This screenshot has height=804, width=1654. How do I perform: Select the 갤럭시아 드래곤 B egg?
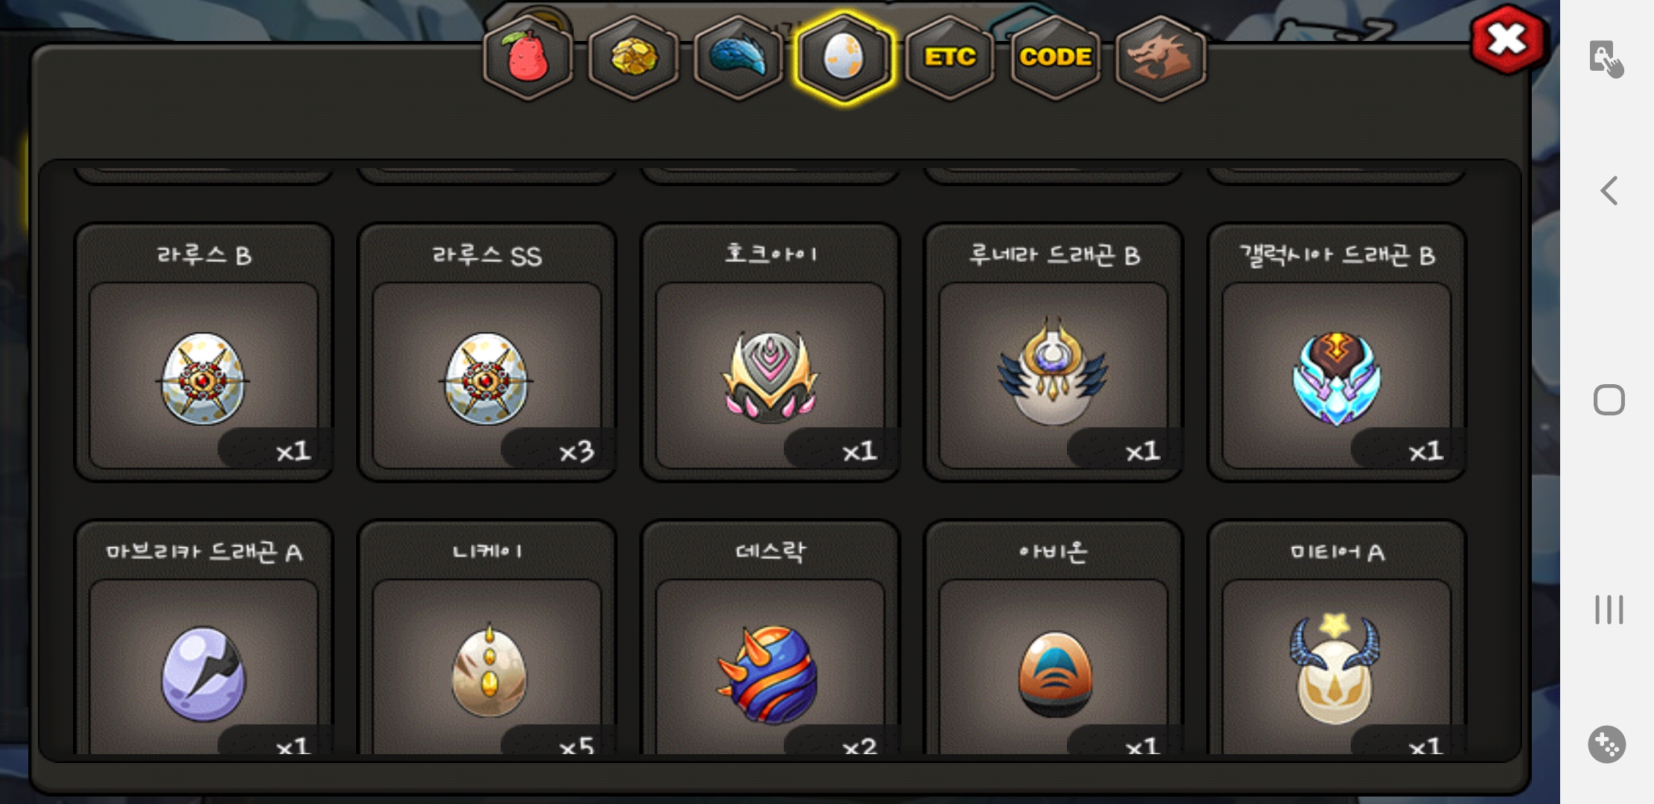click(1337, 353)
